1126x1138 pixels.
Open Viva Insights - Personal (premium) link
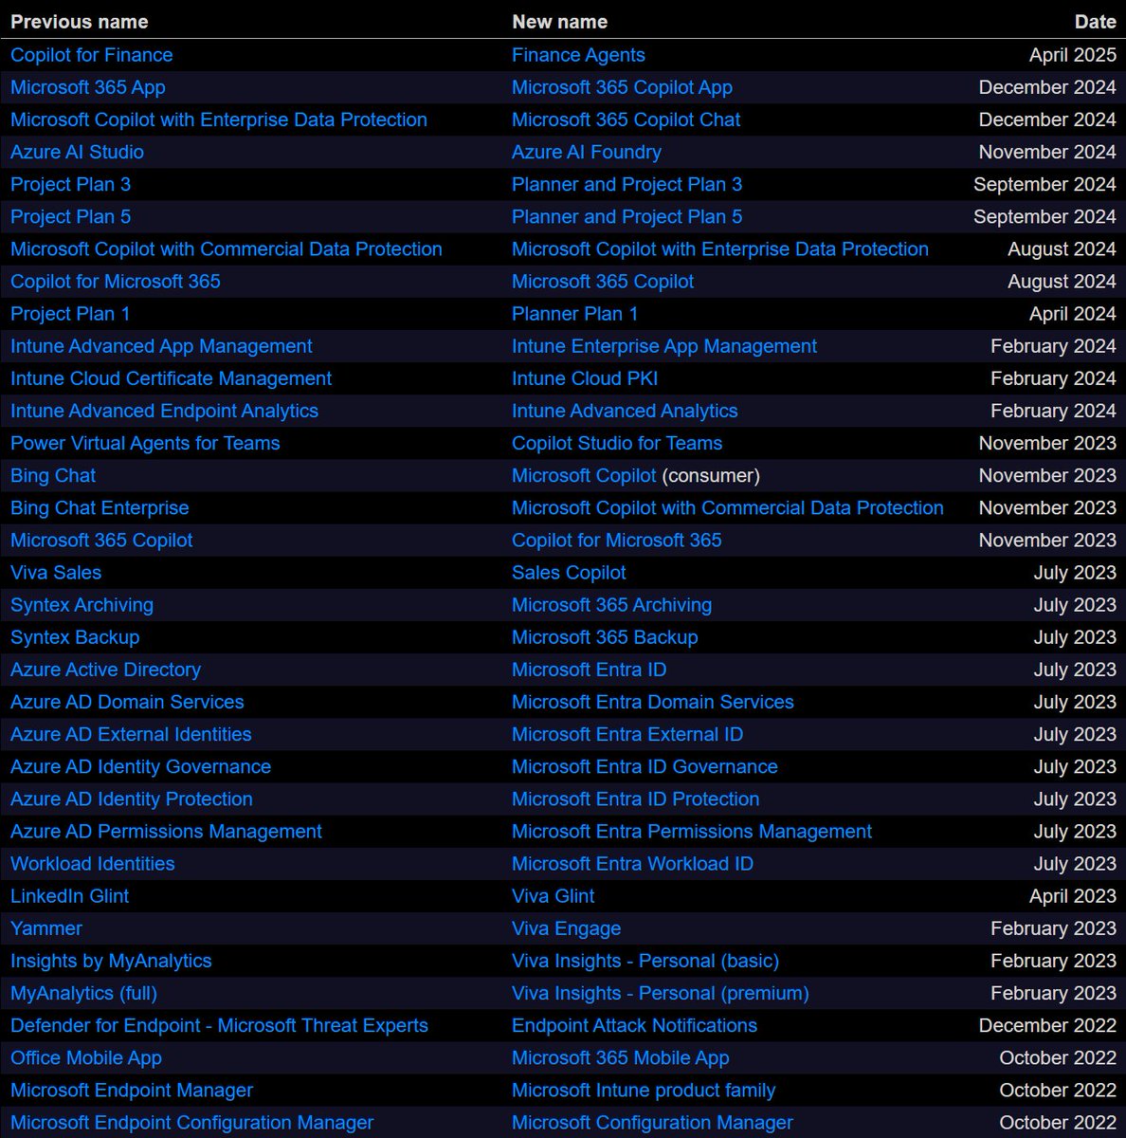[x=661, y=993]
